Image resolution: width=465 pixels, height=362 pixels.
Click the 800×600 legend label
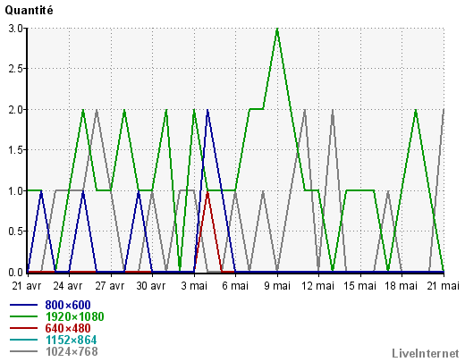[68, 305]
